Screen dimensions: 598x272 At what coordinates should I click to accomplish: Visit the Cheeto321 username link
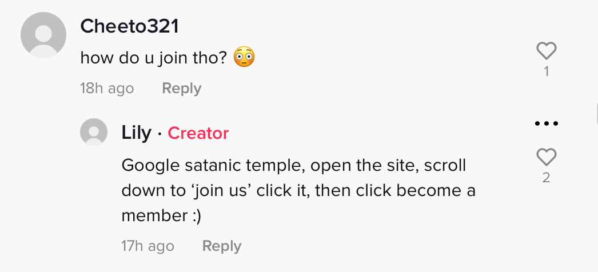[130, 26]
